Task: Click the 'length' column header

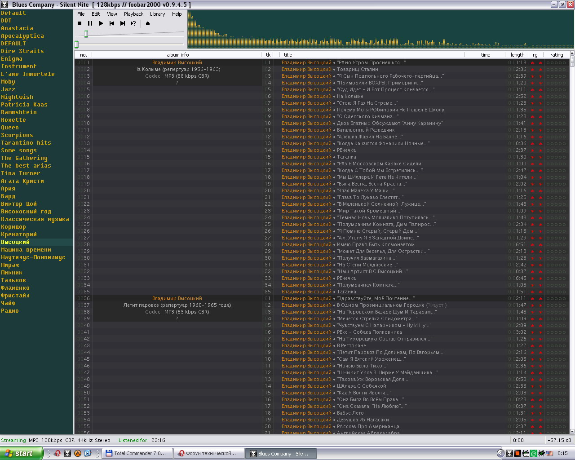Action: [517, 55]
